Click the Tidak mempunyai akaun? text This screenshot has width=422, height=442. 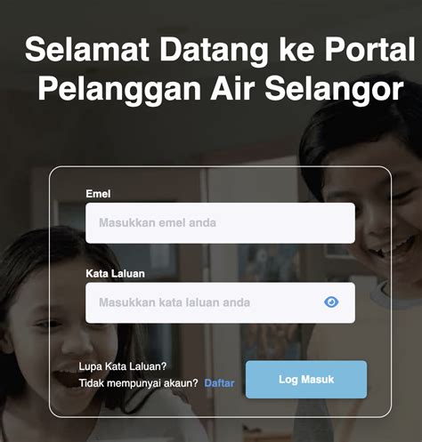click(x=138, y=383)
